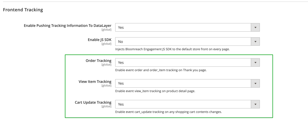
Task: Open the Order Tracking select field
Action: (x=183, y=62)
